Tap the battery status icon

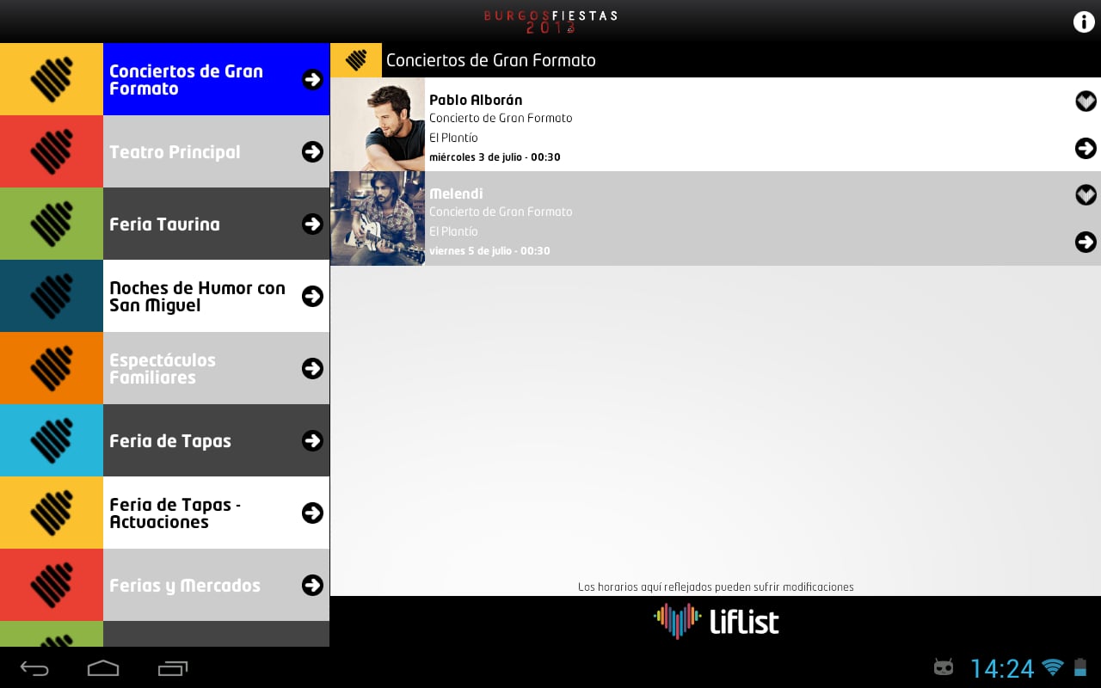1080,667
